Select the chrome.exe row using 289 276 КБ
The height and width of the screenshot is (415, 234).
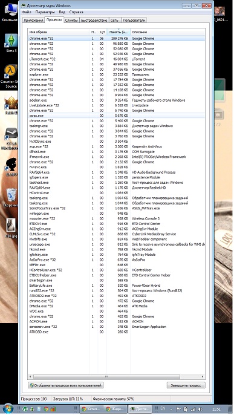[116, 39]
